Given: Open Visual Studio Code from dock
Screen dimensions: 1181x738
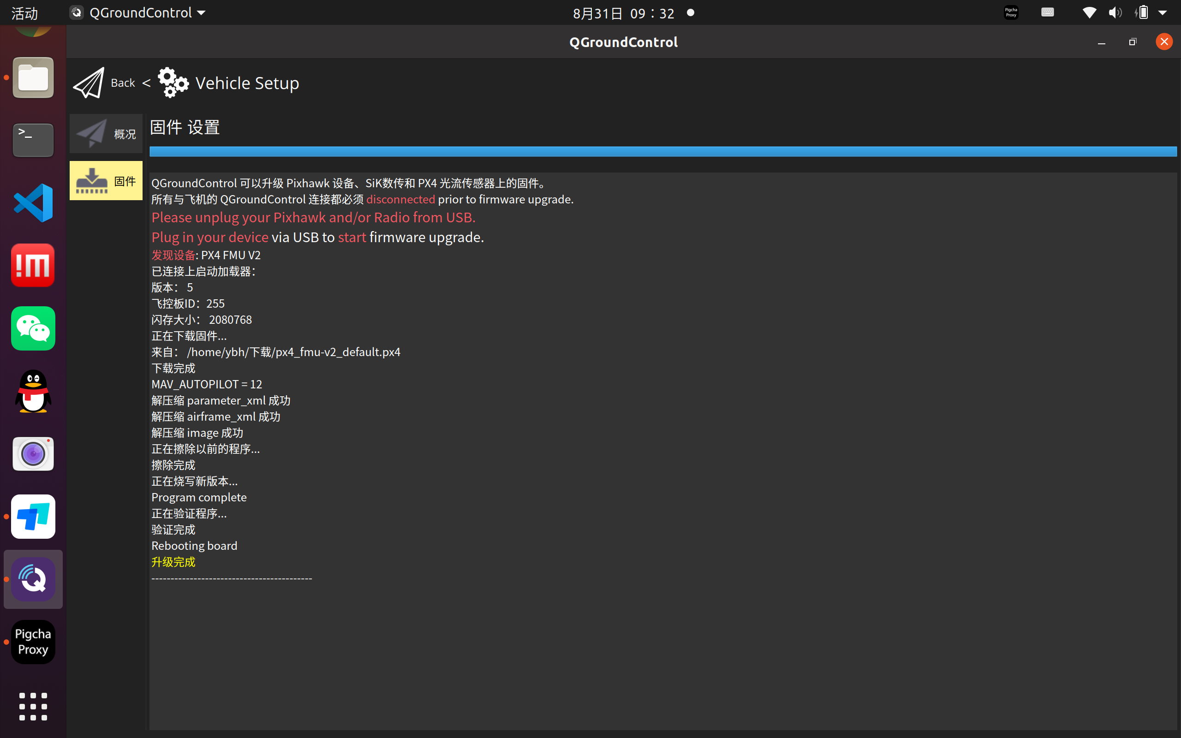Looking at the screenshot, I should [x=33, y=203].
